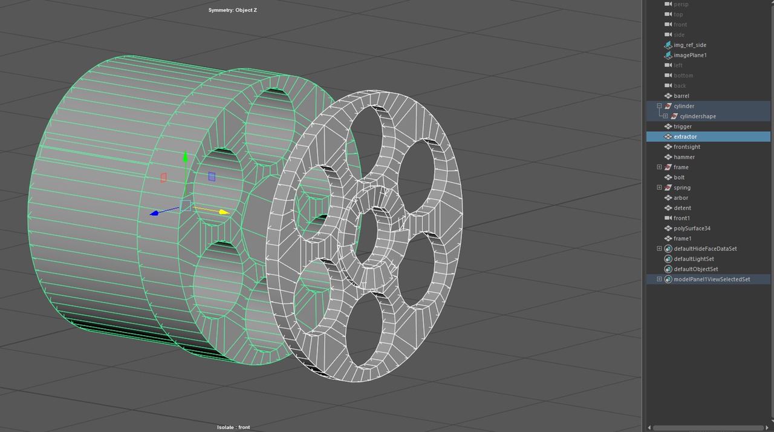Image resolution: width=774 pixels, height=432 pixels.
Task: Click the cylinder group icon
Action: pos(668,106)
